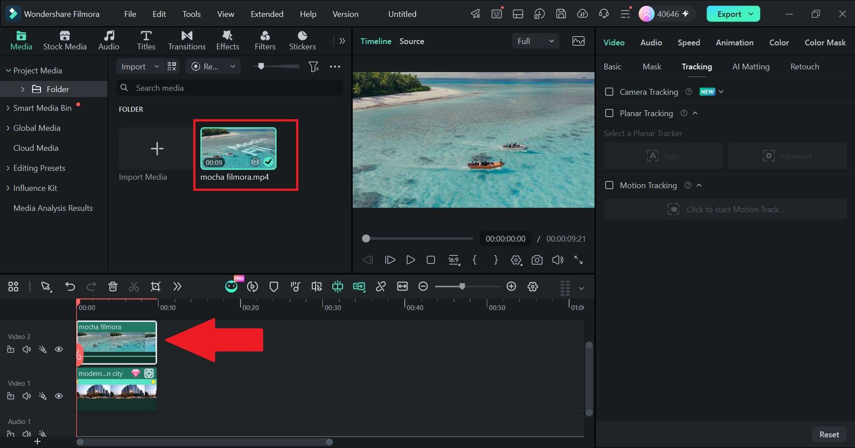Switch to Source preview view
The image size is (855, 448).
click(411, 41)
